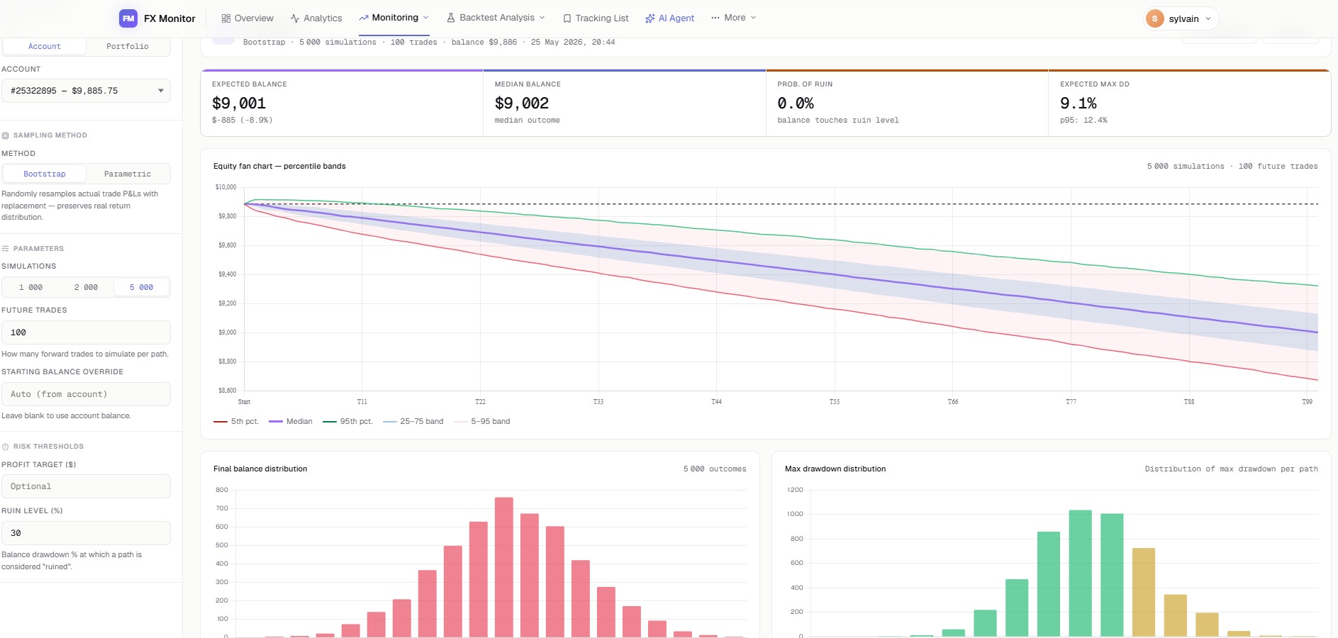Click the Backtest Analysis flask icon
The image size is (1338, 638).
pos(451,18)
